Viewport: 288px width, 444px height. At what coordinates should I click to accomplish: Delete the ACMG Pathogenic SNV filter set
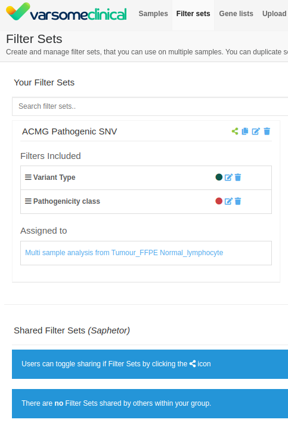pos(267,131)
